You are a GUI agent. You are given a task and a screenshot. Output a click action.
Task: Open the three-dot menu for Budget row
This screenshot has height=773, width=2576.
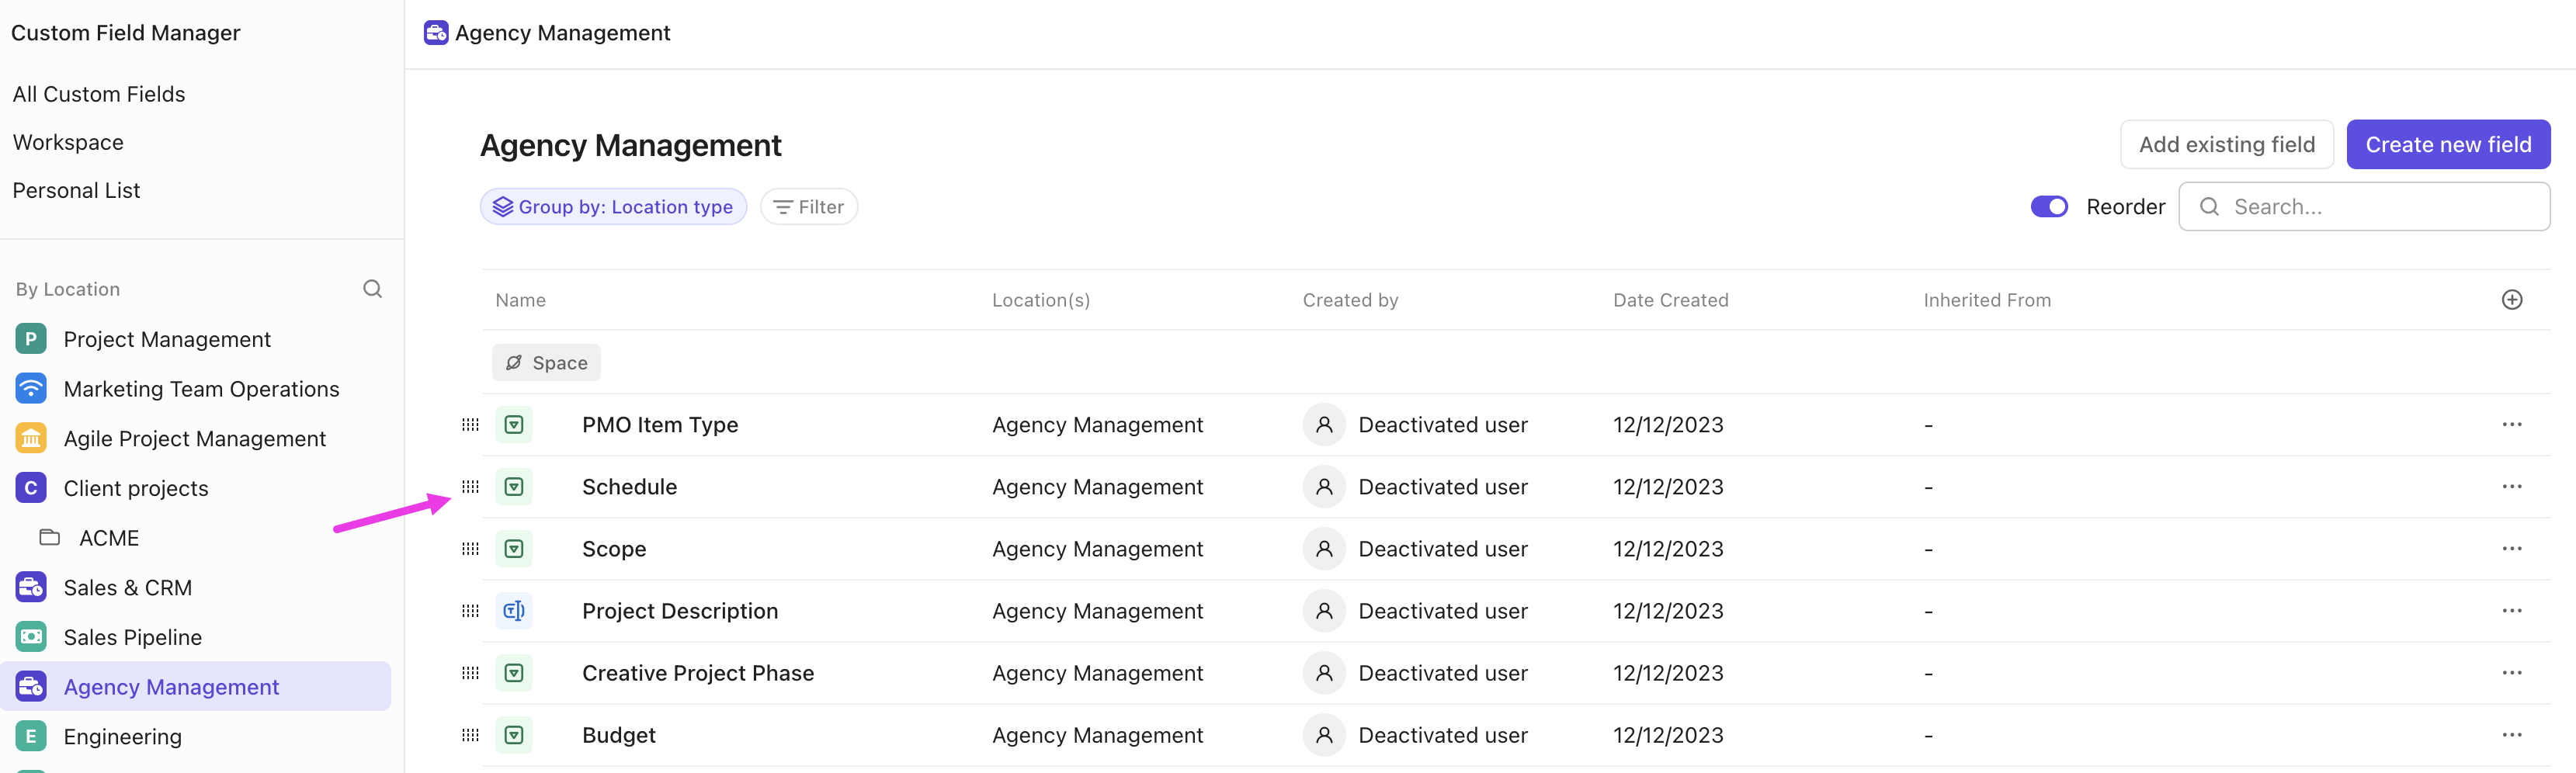[x=2511, y=735]
